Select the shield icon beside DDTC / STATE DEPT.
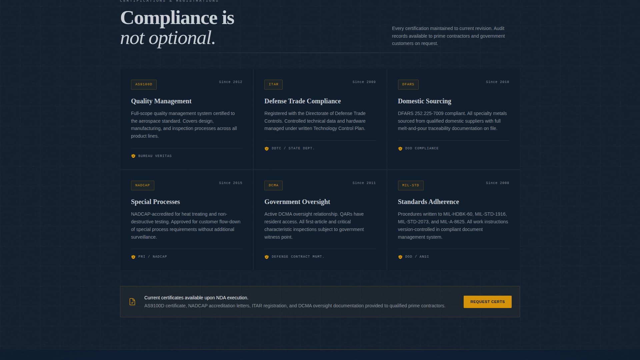The height and width of the screenshot is (360, 640). (266, 149)
